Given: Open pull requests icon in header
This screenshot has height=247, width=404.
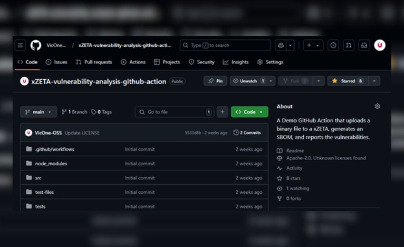Looking at the screenshot, I should click(x=348, y=45).
